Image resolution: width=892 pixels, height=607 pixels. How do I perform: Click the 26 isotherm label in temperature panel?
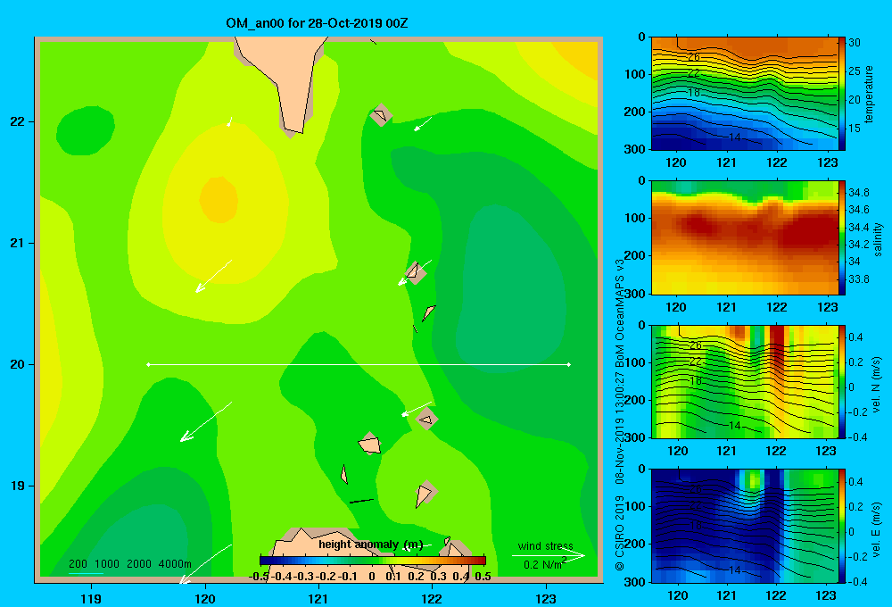click(694, 57)
